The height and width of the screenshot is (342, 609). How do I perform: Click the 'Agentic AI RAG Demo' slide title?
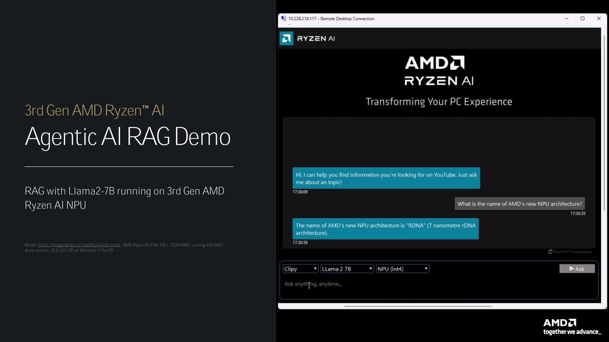coord(128,137)
